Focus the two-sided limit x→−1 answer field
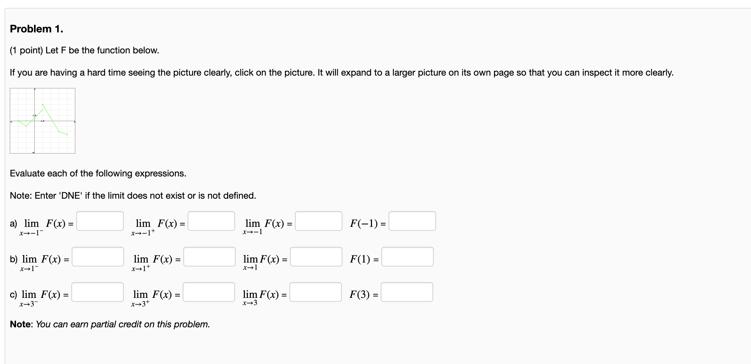This screenshot has width=751, height=364. pyautogui.click(x=319, y=221)
